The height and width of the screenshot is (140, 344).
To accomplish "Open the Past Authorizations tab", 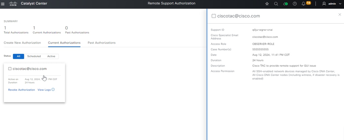I will 101,43.
